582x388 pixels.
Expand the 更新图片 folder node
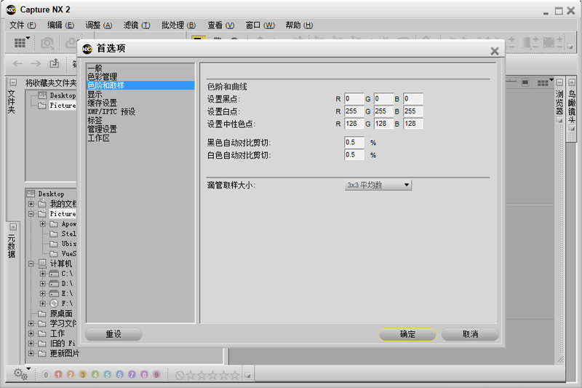coord(31,353)
